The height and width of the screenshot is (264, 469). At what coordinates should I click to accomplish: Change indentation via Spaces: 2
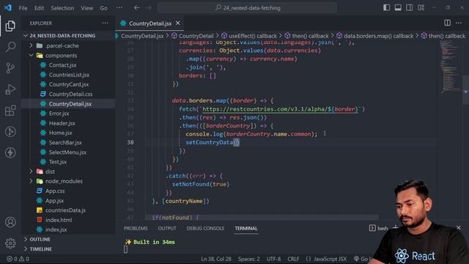249,259
